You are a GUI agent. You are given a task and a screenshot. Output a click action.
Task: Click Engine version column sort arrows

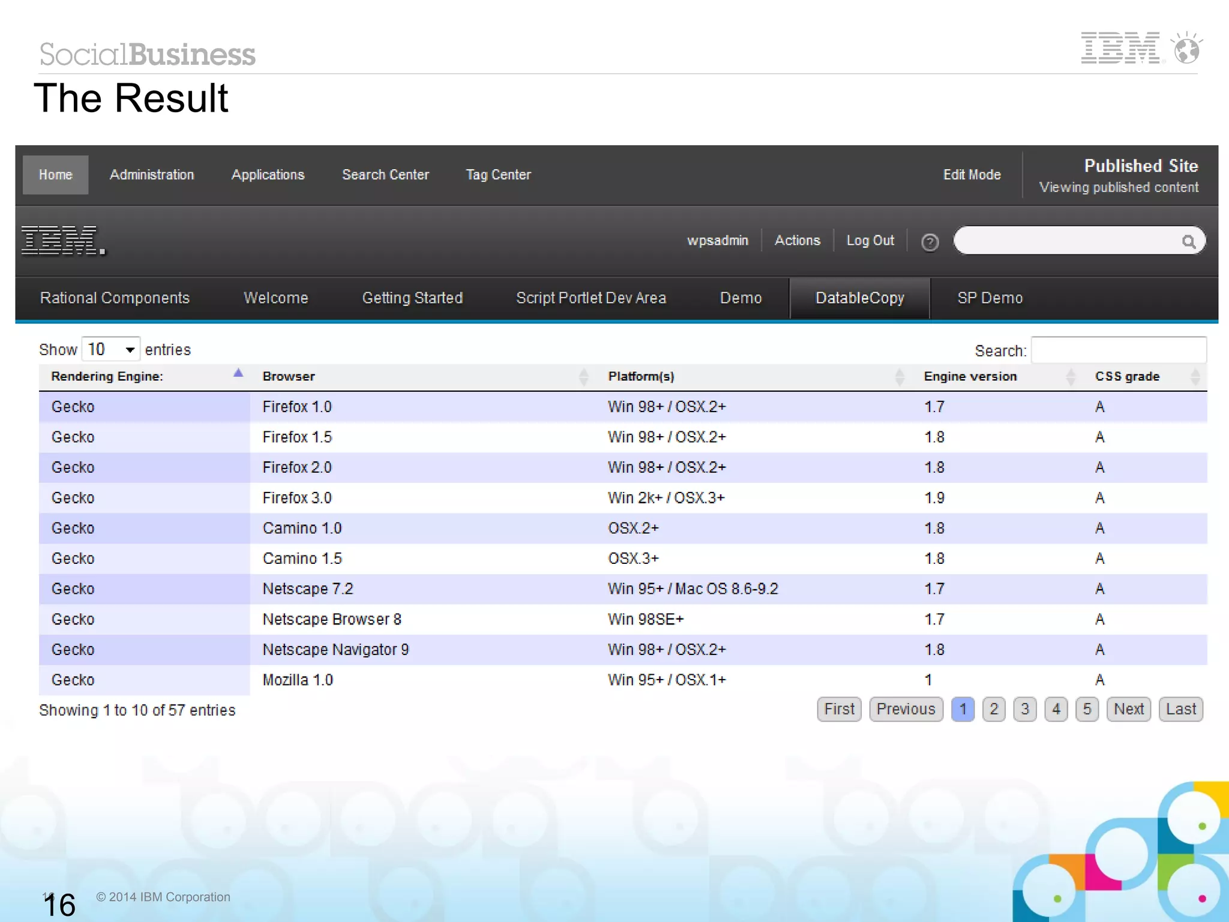pos(1071,377)
